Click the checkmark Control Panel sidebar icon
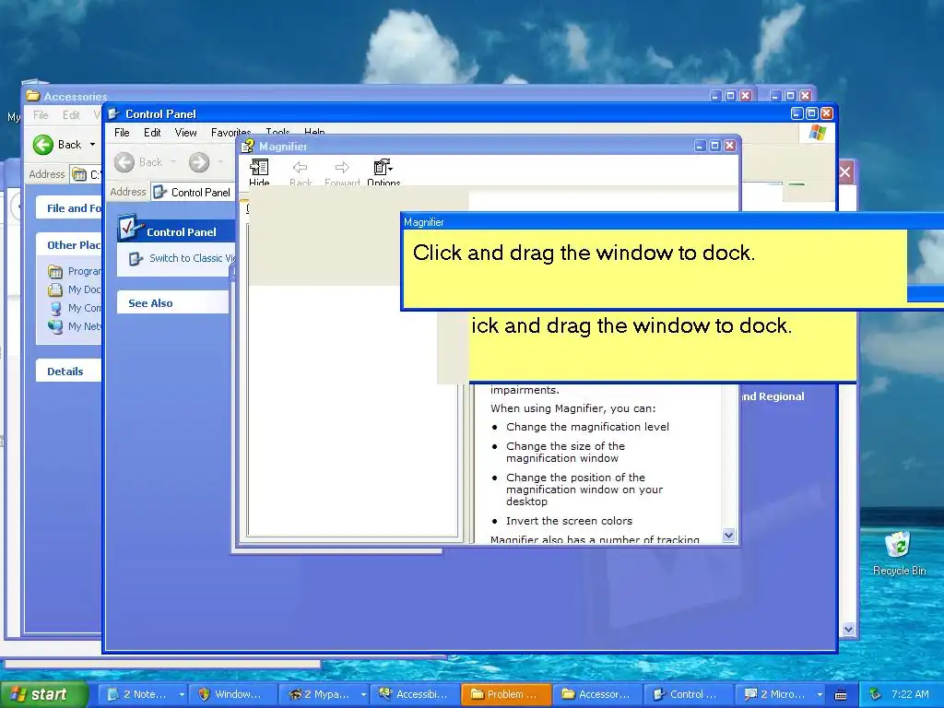944x708 pixels. pyautogui.click(x=129, y=229)
